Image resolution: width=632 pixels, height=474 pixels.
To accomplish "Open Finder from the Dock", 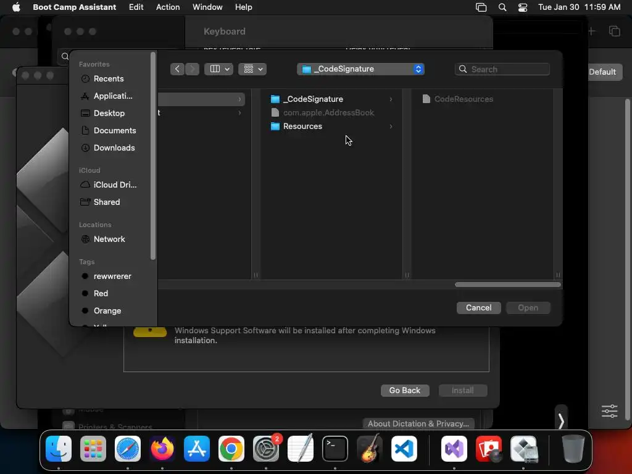I will 59,448.
